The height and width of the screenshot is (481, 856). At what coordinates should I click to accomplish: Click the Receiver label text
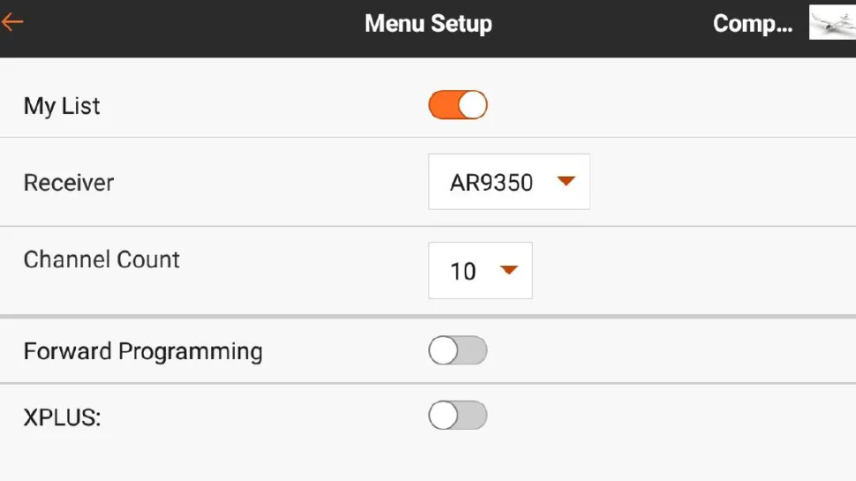pos(69,183)
